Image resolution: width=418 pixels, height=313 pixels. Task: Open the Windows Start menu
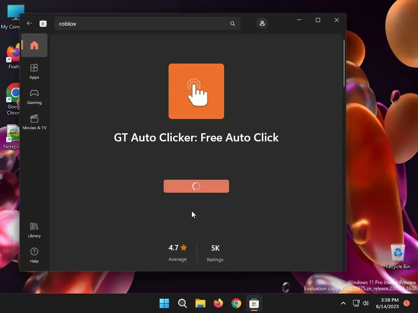[164, 303]
